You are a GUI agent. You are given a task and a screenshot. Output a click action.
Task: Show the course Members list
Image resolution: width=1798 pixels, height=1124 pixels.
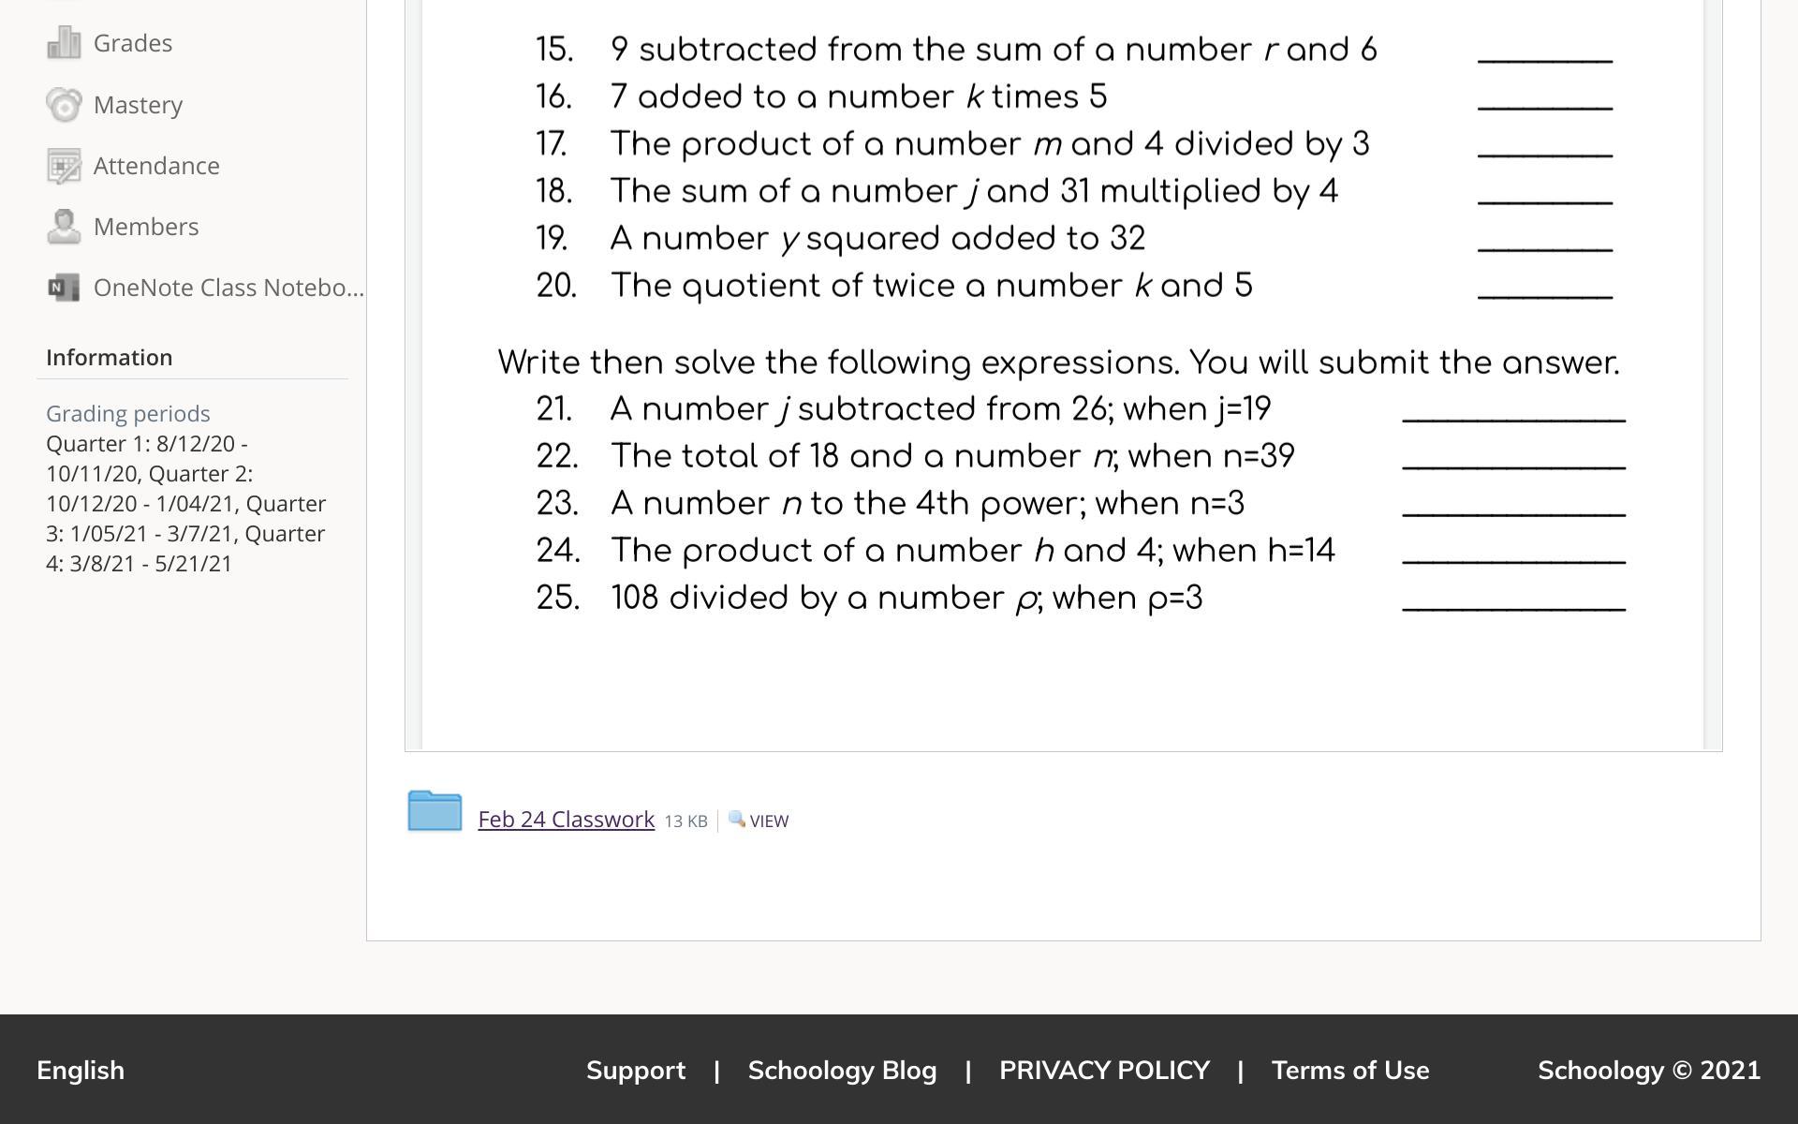(x=146, y=227)
